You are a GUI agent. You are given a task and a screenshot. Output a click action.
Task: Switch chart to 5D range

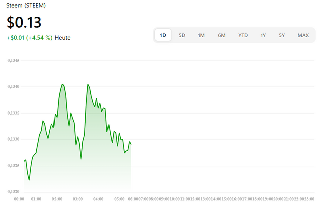pos(182,35)
